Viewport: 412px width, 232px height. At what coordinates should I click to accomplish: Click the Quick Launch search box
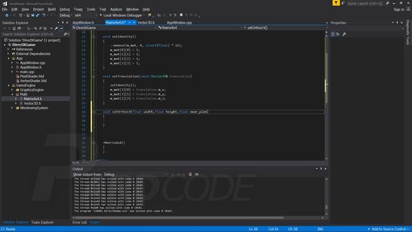point(366,3)
